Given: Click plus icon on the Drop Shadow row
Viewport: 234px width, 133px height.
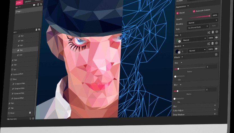Looking at the screenshot, I should (215, 114).
